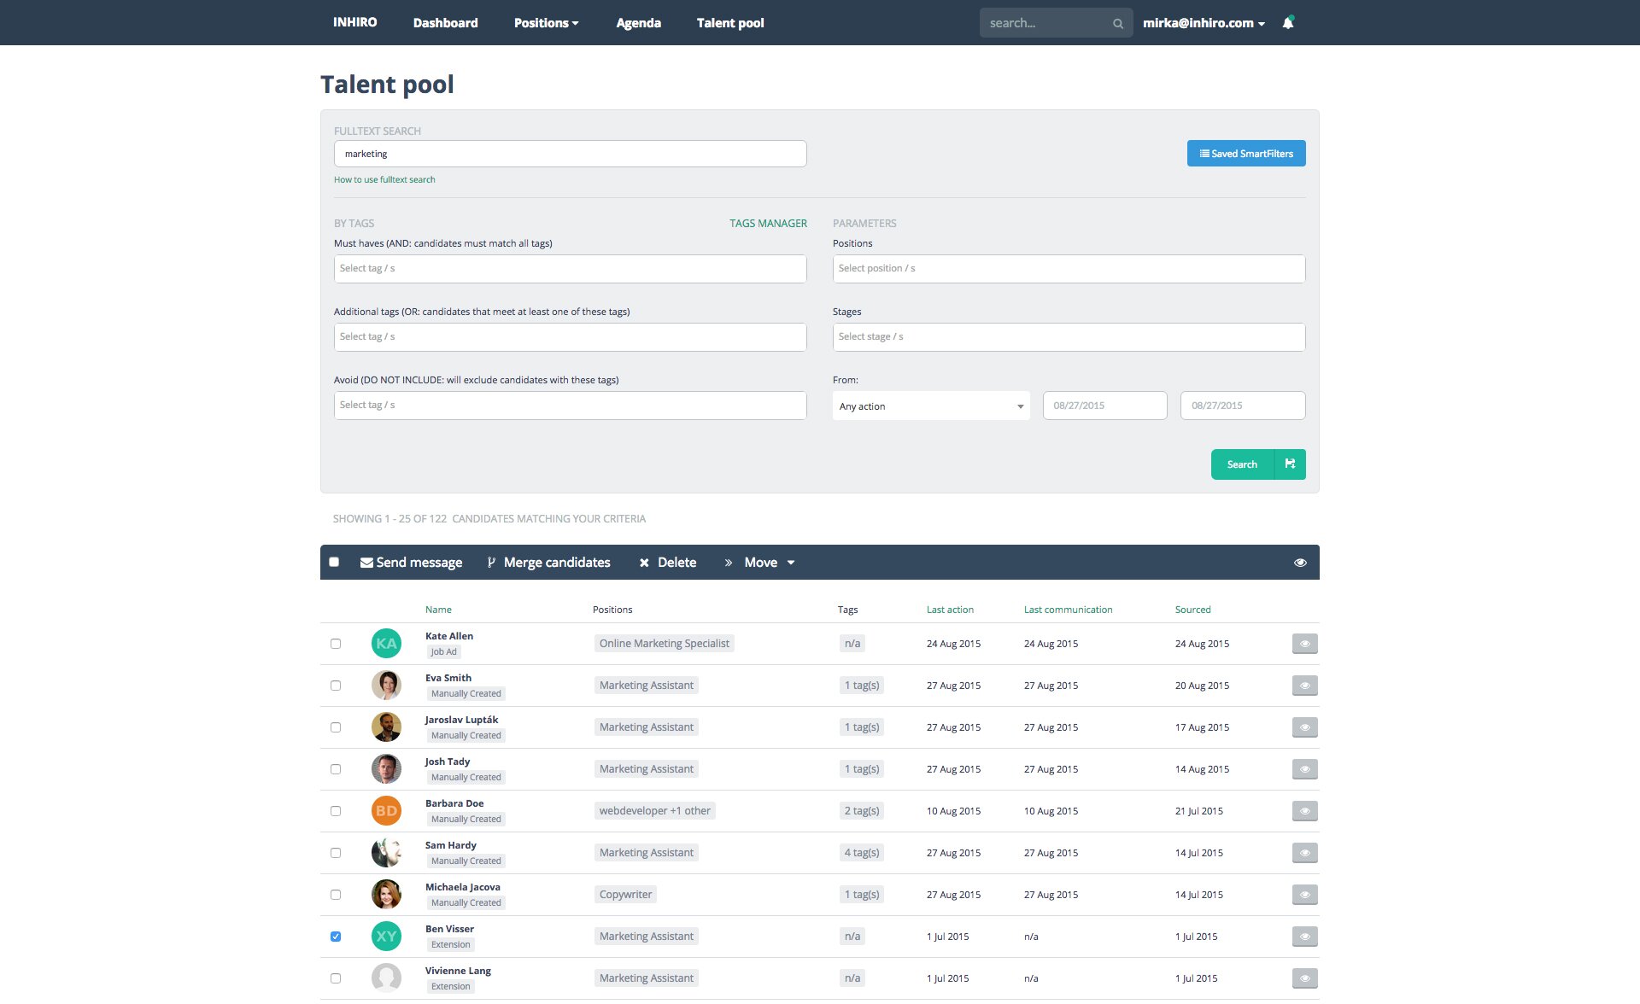
Task: Click the fulltext search field containing marketing
Action: click(x=570, y=154)
